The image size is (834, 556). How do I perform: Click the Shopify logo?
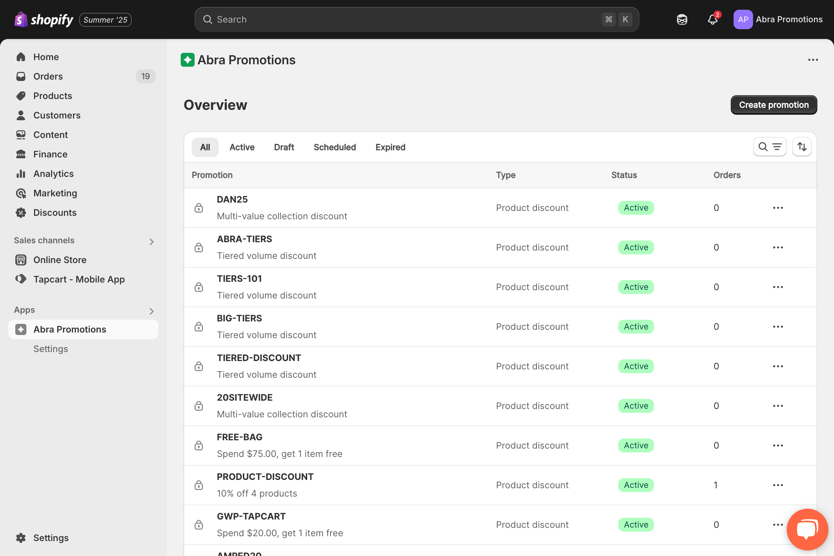pos(44,19)
